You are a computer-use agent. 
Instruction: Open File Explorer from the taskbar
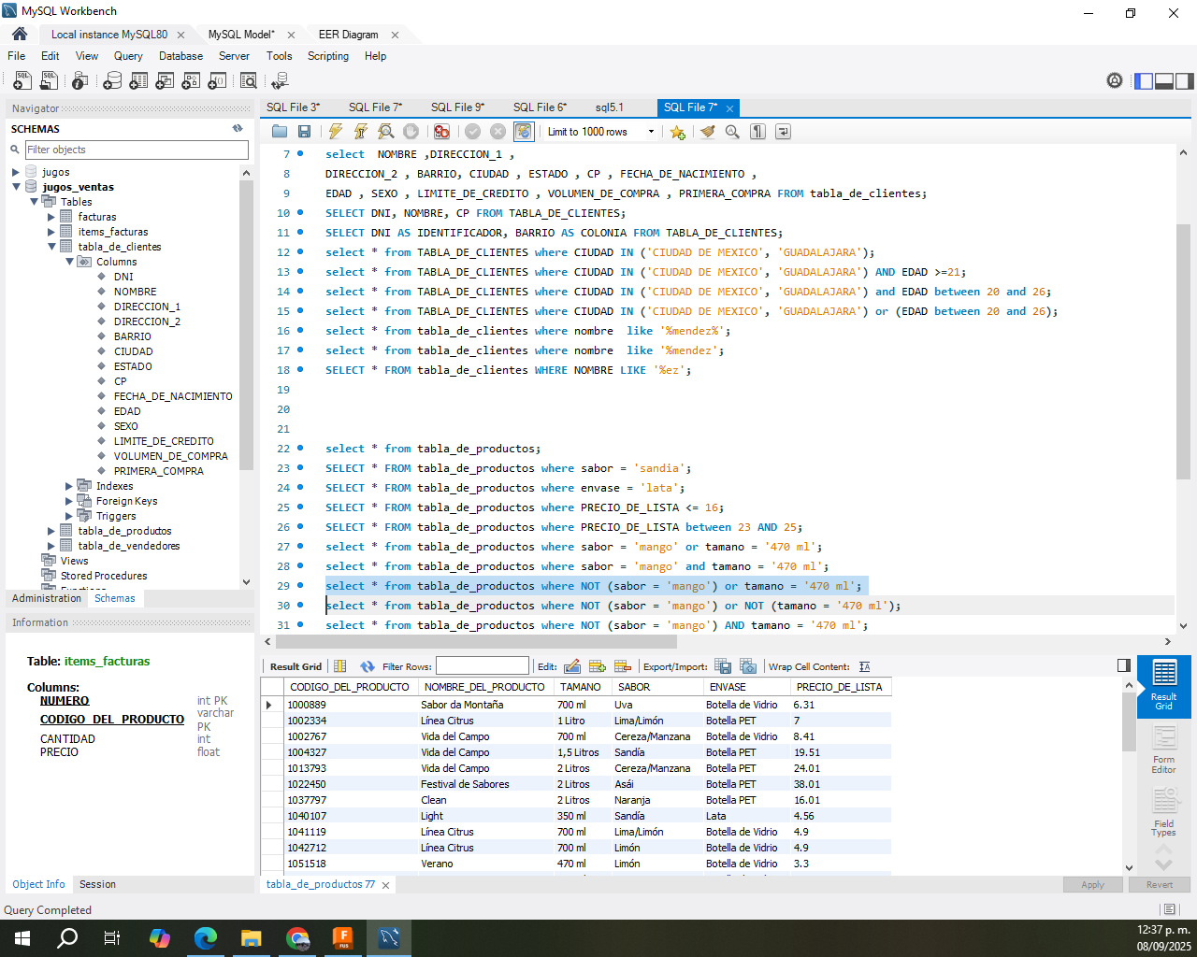(x=251, y=937)
